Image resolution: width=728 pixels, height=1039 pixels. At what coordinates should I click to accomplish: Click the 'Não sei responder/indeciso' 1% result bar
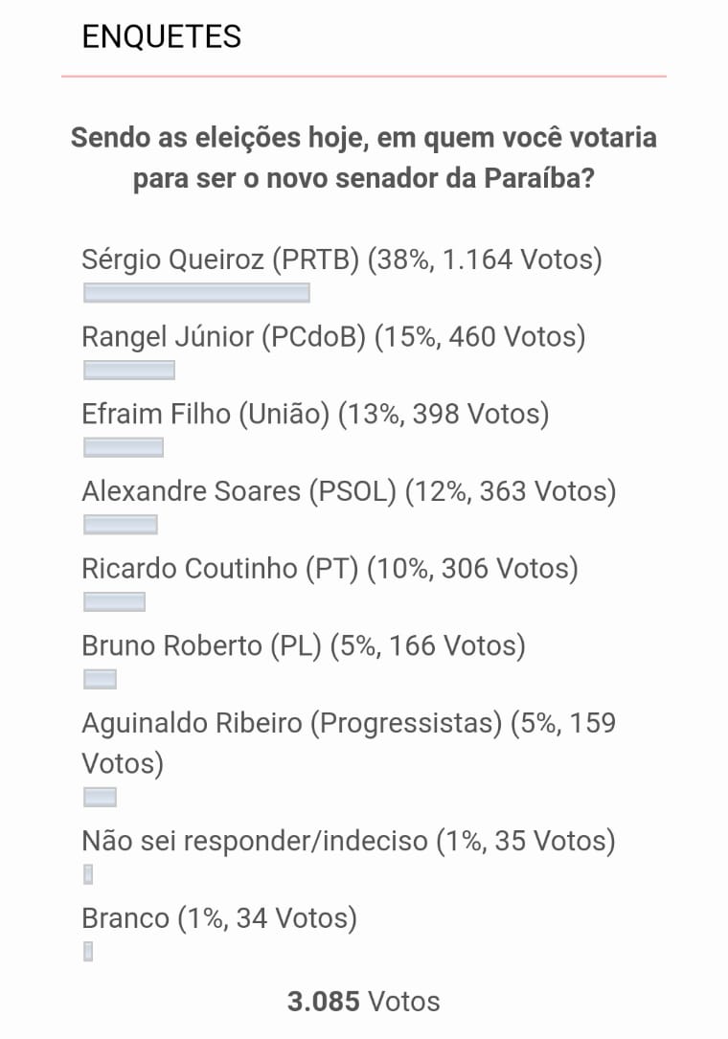coord(88,874)
